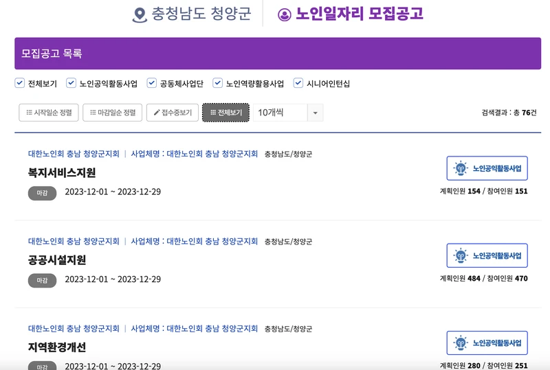550x370 pixels.
Task: Click the date range under 복지서비스지원
Action: tap(113, 192)
